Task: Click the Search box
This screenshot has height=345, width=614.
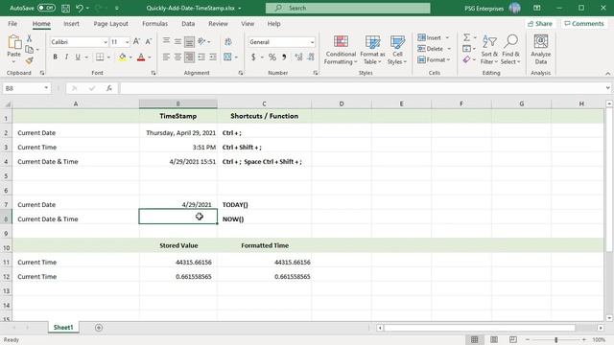Action: [347, 8]
